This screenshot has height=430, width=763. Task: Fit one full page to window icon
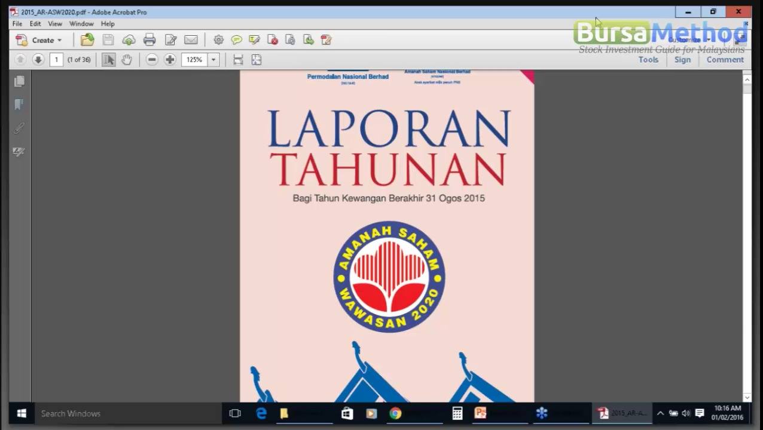click(x=257, y=60)
